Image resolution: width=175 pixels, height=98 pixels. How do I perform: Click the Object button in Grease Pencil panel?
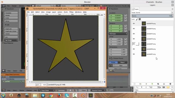tap(122, 62)
